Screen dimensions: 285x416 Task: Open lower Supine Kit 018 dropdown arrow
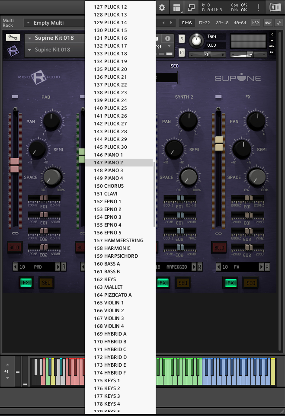[x=30, y=50]
